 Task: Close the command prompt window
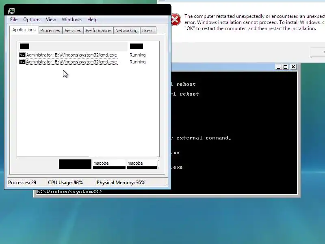pyautogui.click(x=293, y=67)
